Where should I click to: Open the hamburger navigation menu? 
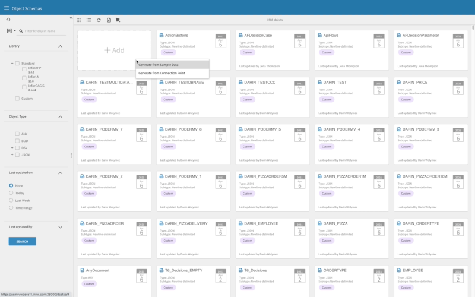point(7,8)
